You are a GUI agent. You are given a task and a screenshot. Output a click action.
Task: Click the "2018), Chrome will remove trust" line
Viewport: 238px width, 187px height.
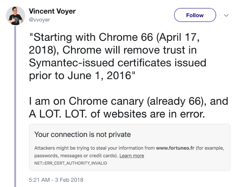click(113, 50)
